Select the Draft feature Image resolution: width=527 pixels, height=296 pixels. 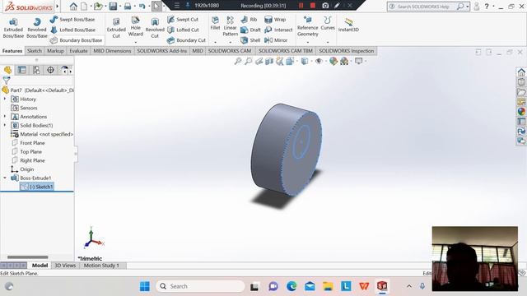tap(250, 30)
